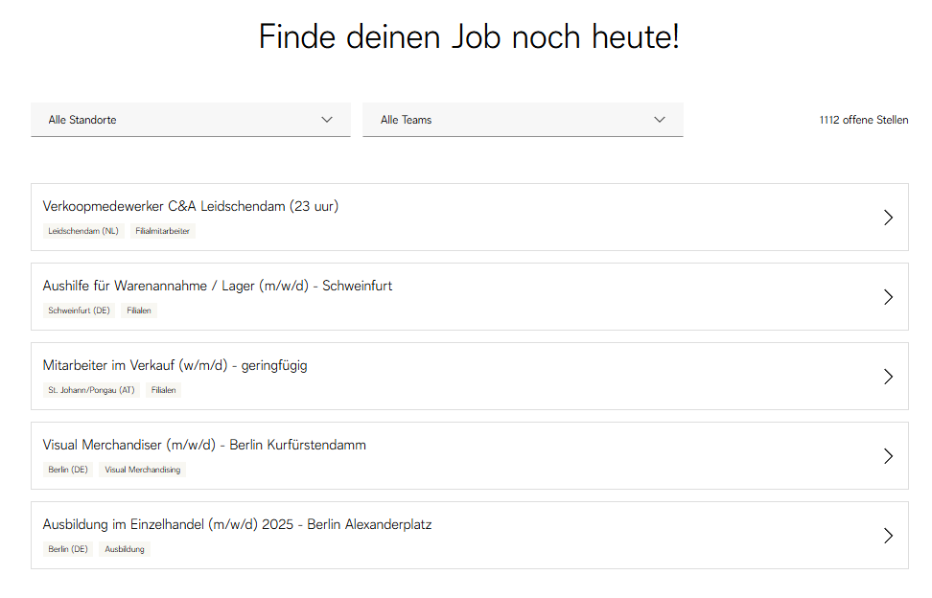Click the arrow icon for the Schweinfurt Aushilfe listing

(x=887, y=297)
